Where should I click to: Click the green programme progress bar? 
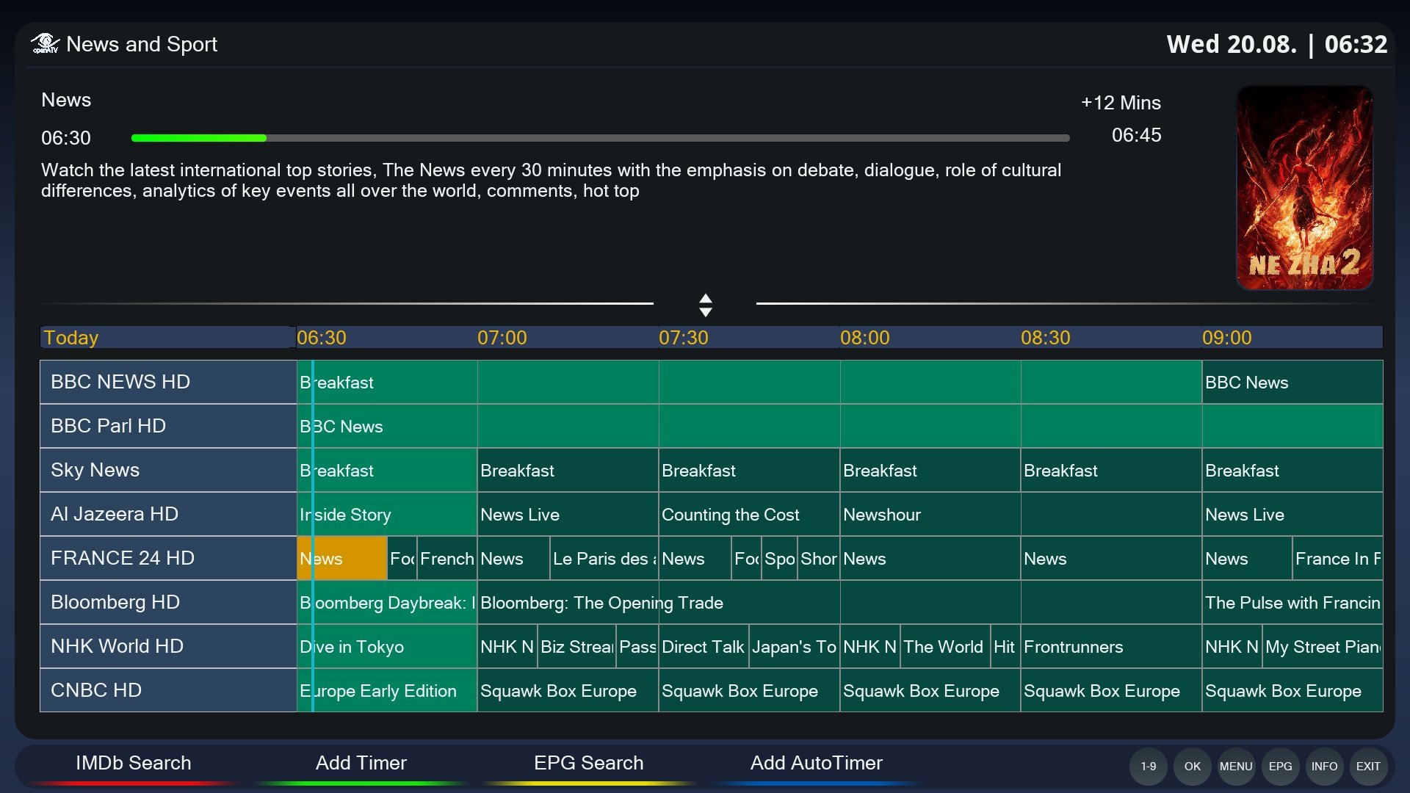600,138
